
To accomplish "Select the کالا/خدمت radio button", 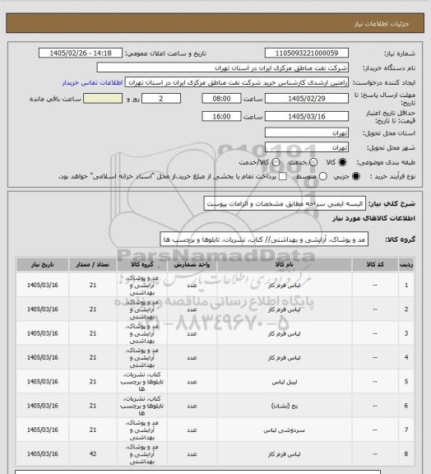I will click(276, 162).
